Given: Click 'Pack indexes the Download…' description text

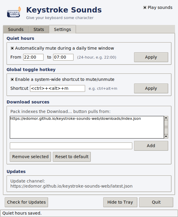Looking at the screenshot, I should [61, 111].
